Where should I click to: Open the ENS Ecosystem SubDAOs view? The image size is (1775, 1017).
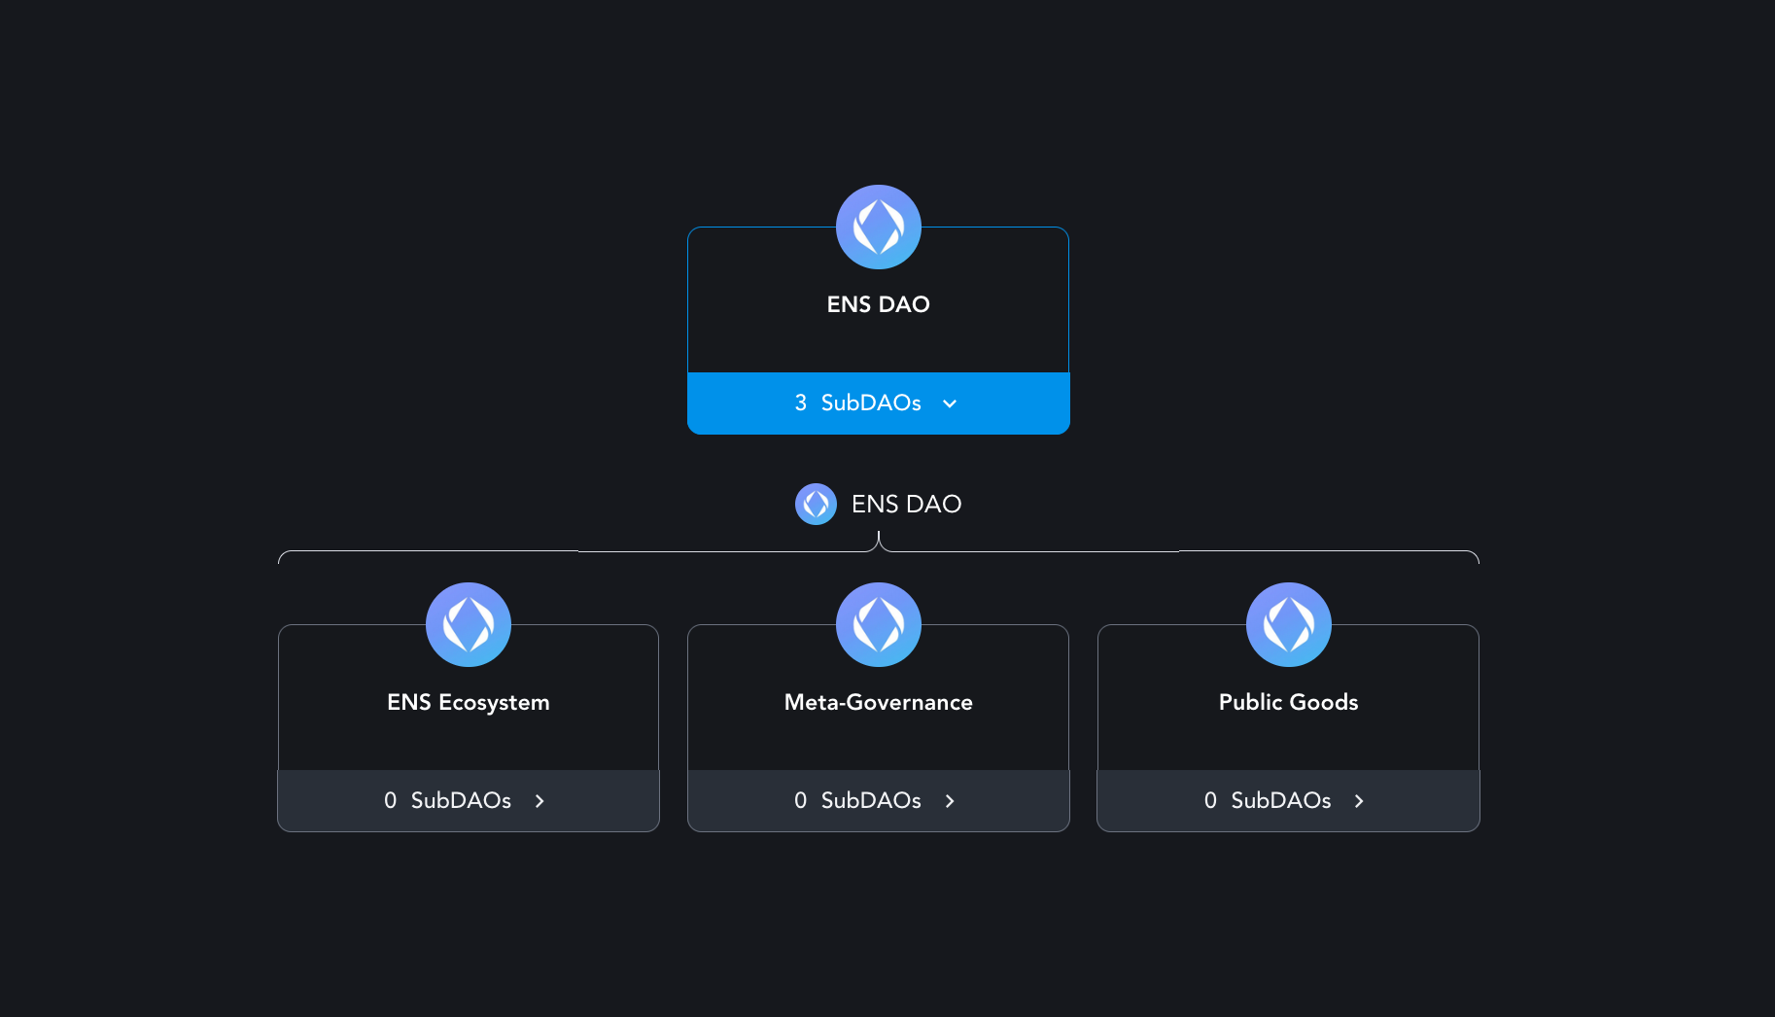click(468, 800)
